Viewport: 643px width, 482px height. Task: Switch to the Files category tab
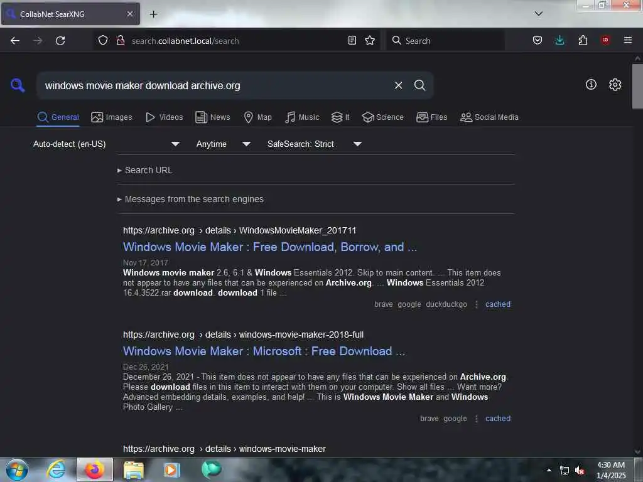coord(432,117)
